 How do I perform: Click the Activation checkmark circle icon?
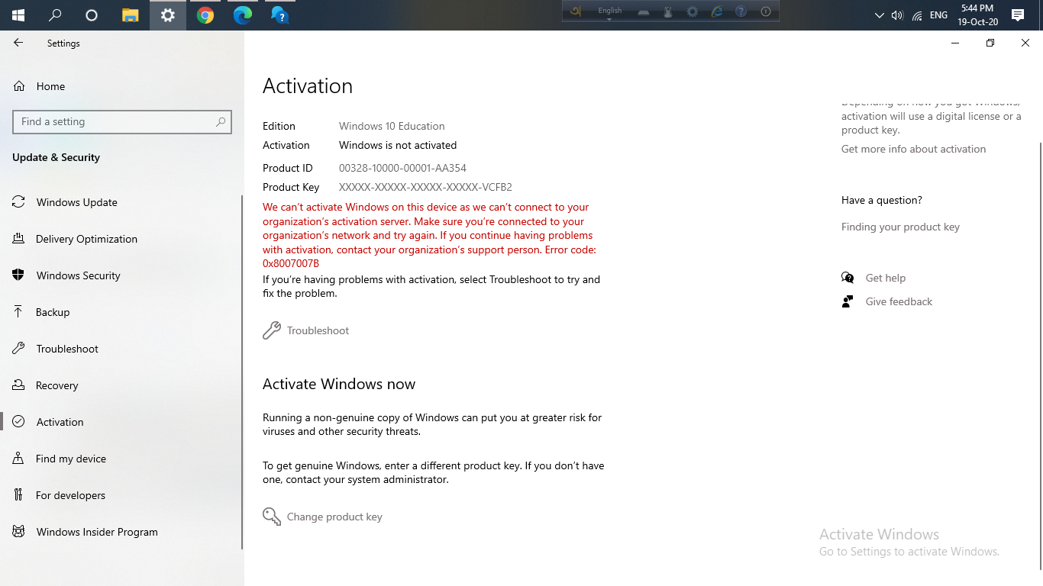click(x=19, y=422)
